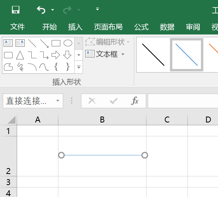Select the oval shape in shapes gallery
Viewport: 218px width, 197px height.
(x=68, y=43)
